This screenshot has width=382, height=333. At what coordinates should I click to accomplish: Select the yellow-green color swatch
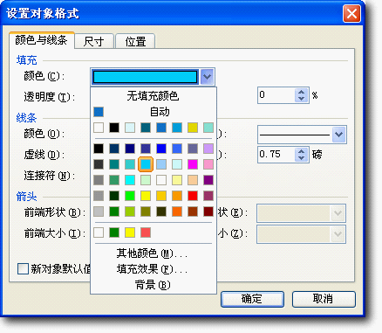(x=130, y=212)
